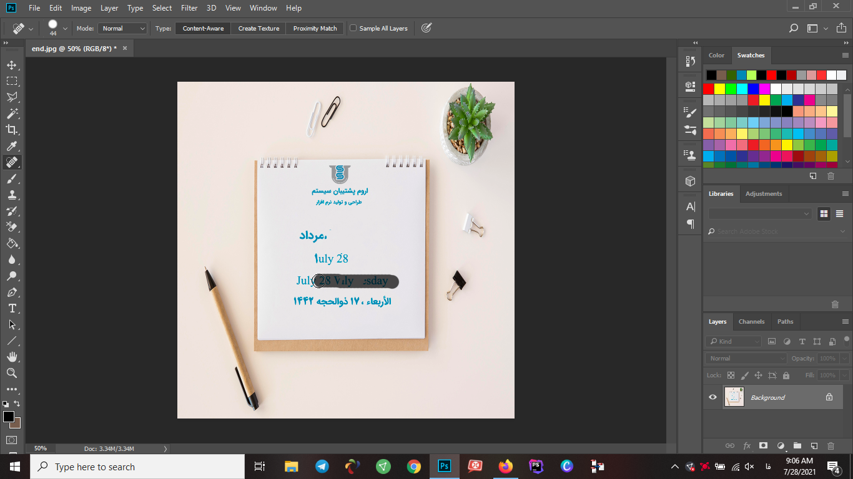The width and height of the screenshot is (853, 479).
Task: Select the History Brush tool
Action: pyautogui.click(x=11, y=211)
